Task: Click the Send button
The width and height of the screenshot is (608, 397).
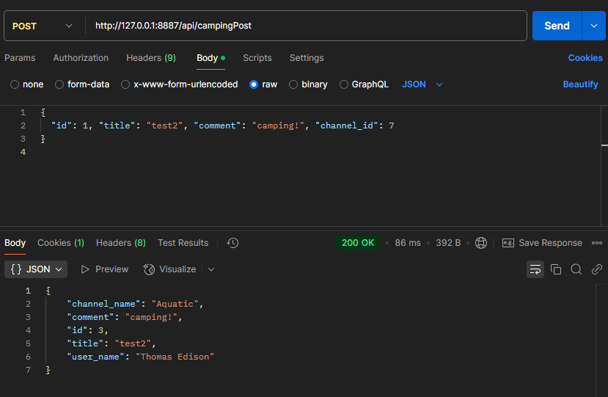Action: [557, 26]
